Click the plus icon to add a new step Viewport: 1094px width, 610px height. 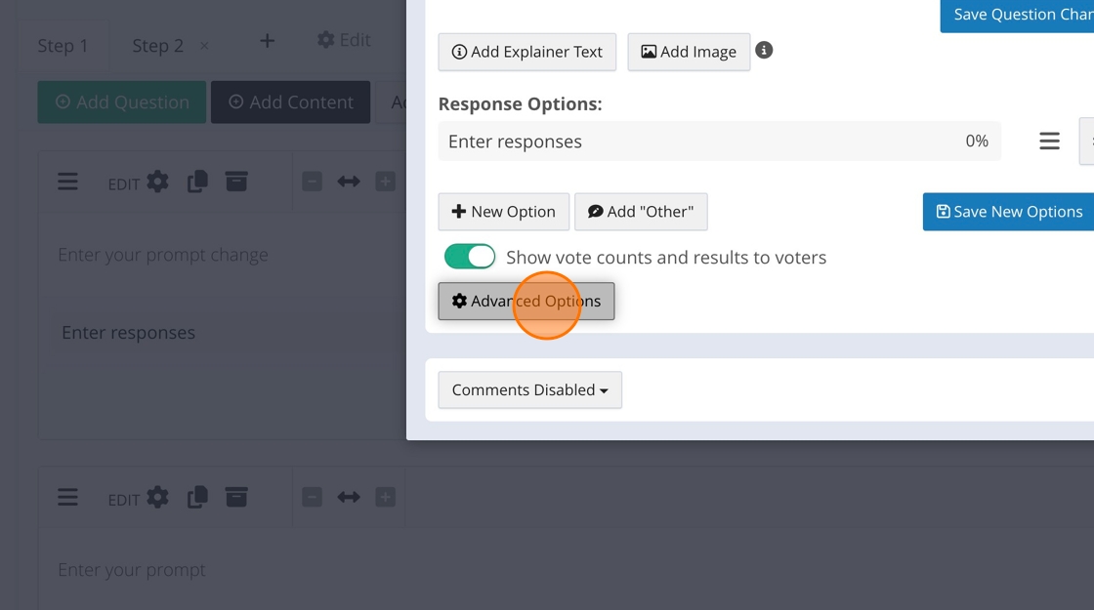tap(267, 41)
